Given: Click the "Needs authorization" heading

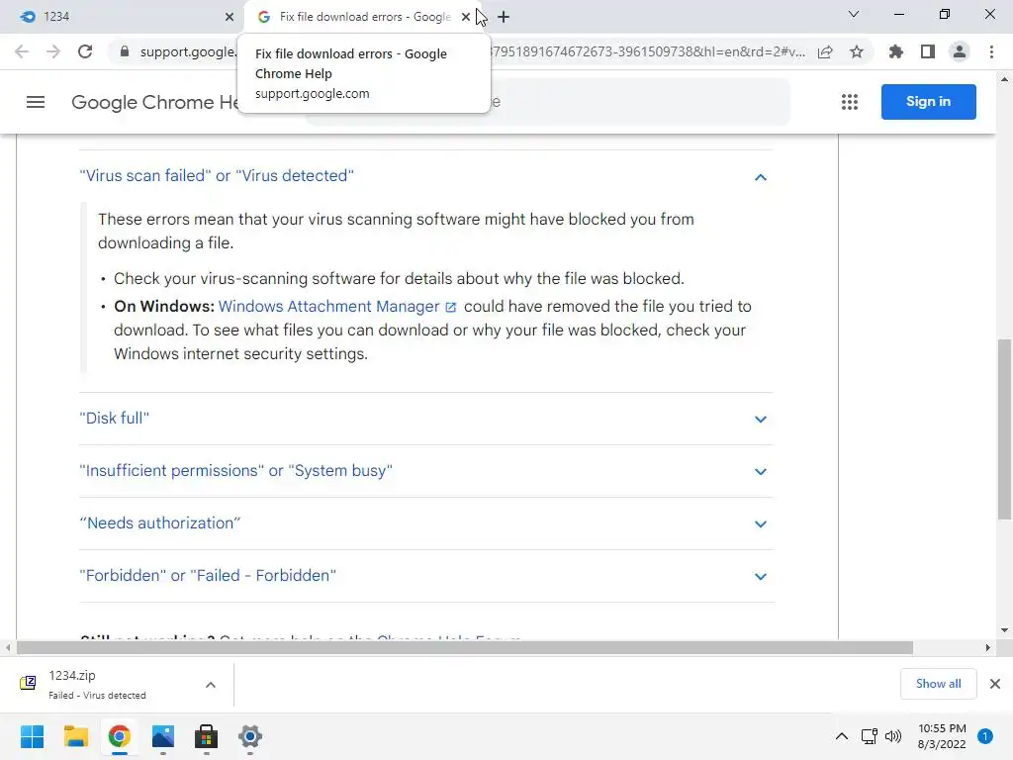Looking at the screenshot, I should point(159,522).
